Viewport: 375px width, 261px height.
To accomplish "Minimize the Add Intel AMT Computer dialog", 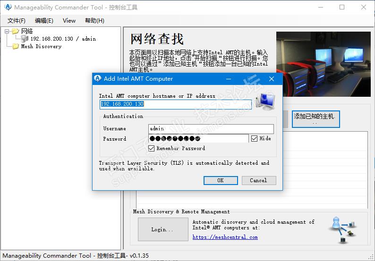I will (x=229, y=79).
